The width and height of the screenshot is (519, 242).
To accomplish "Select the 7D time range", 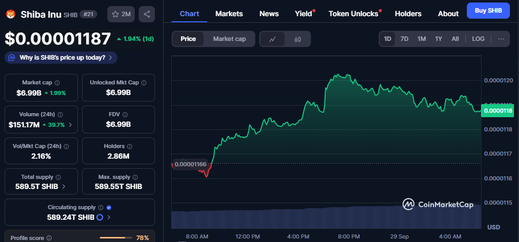I will coord(404,39).
